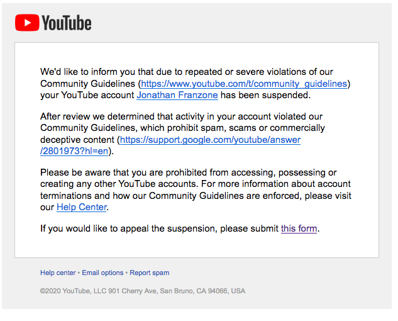Image resolution: width=398 pixels, height=321 pixels.
Task: Open the Jonathan Franzone account link
Action: (177, 95)
